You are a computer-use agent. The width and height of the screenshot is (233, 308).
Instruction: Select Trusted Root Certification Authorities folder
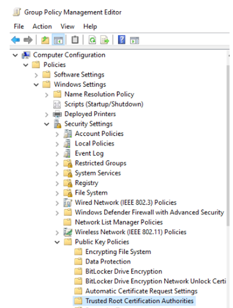pos(139,301)
